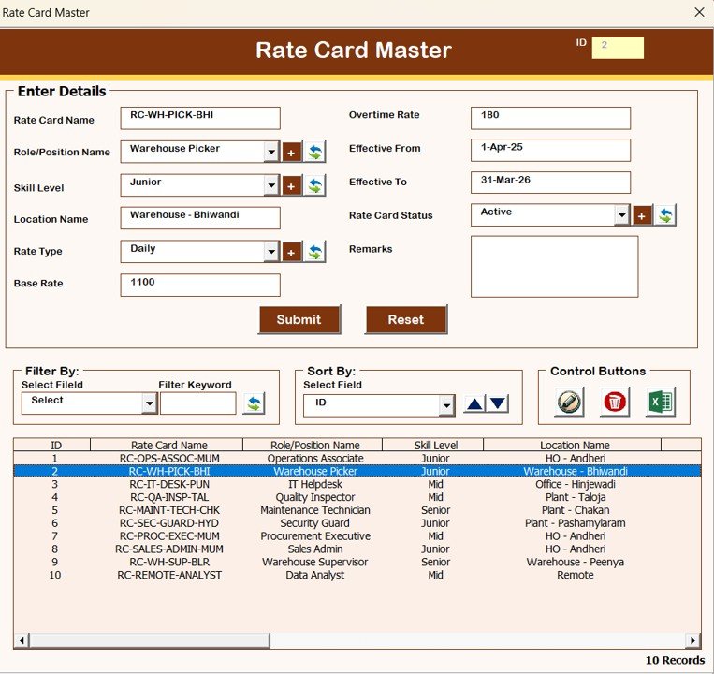Select the RC-IT-DESK-PUN record row

click(x=169, y=485)
